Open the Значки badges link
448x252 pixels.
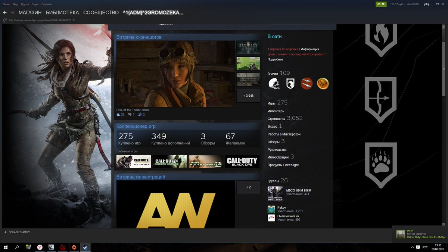[273, 74]
